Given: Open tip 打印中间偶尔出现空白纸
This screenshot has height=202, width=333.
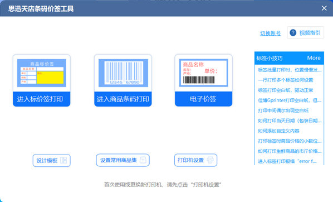Looking at the screenshot, I should point(283,110).
